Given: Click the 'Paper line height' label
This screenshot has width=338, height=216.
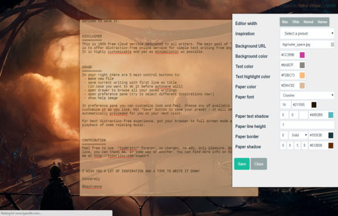Looking at the screenshot, I should pos(250,126).
